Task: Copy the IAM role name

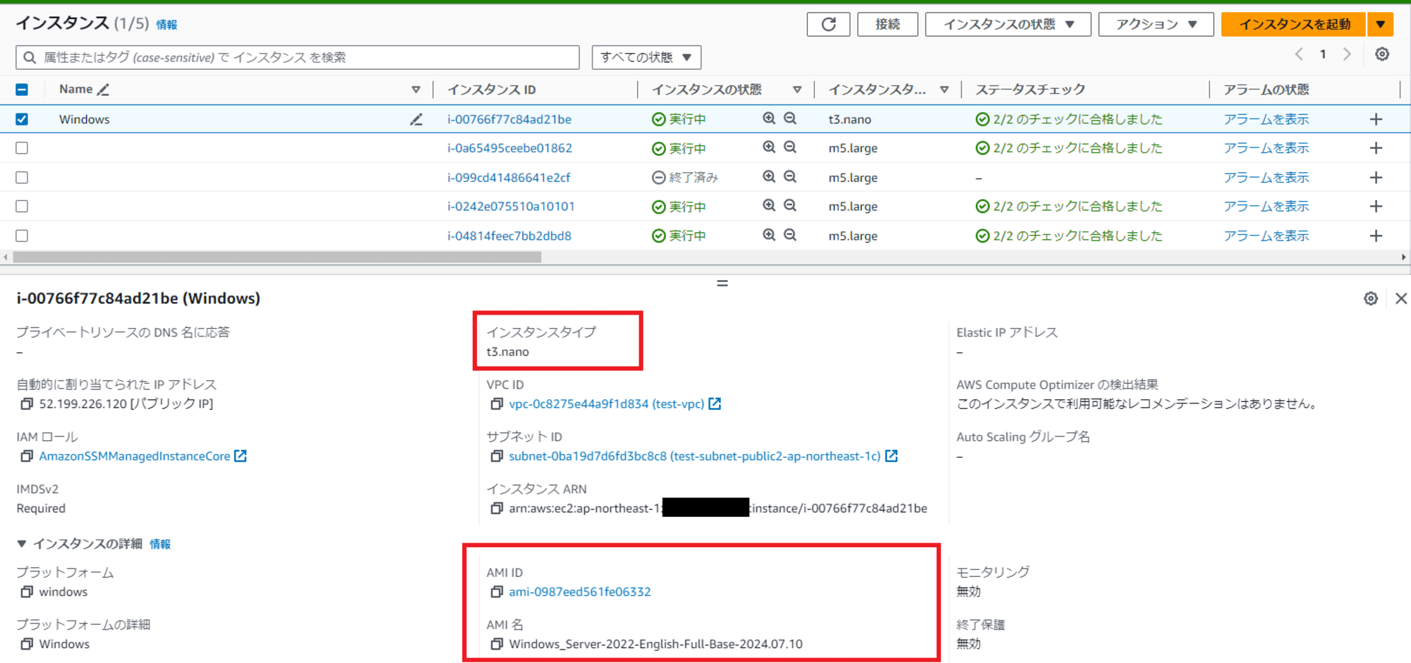Action: (26, 456)
